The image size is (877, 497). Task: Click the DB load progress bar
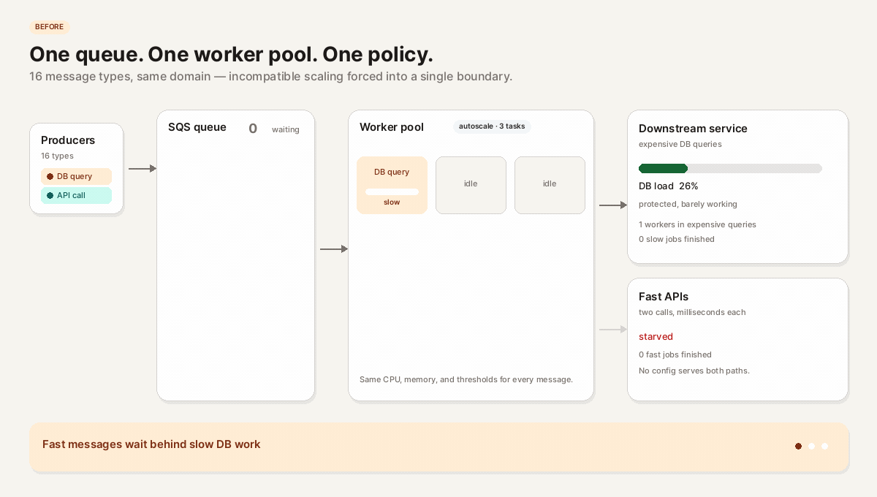pyautogui.click(x=730, y=168)
